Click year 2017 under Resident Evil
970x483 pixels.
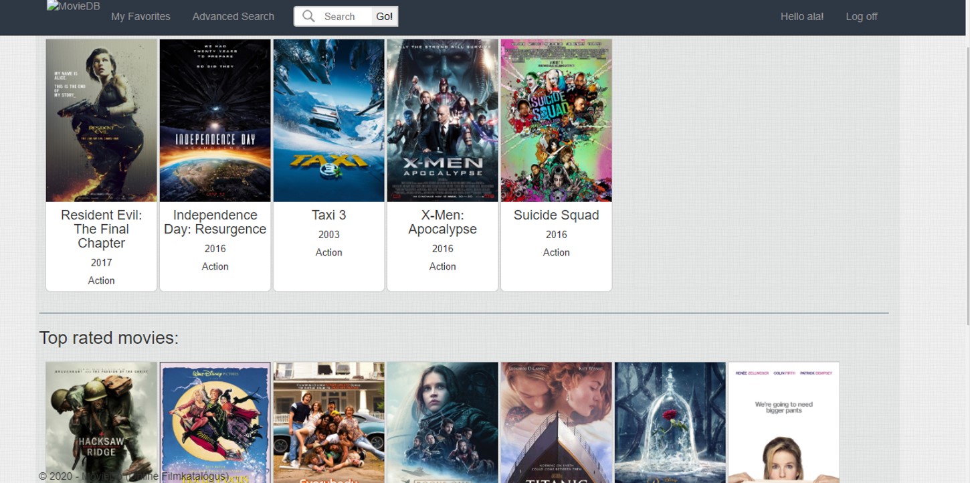click(x=102, y=263)
